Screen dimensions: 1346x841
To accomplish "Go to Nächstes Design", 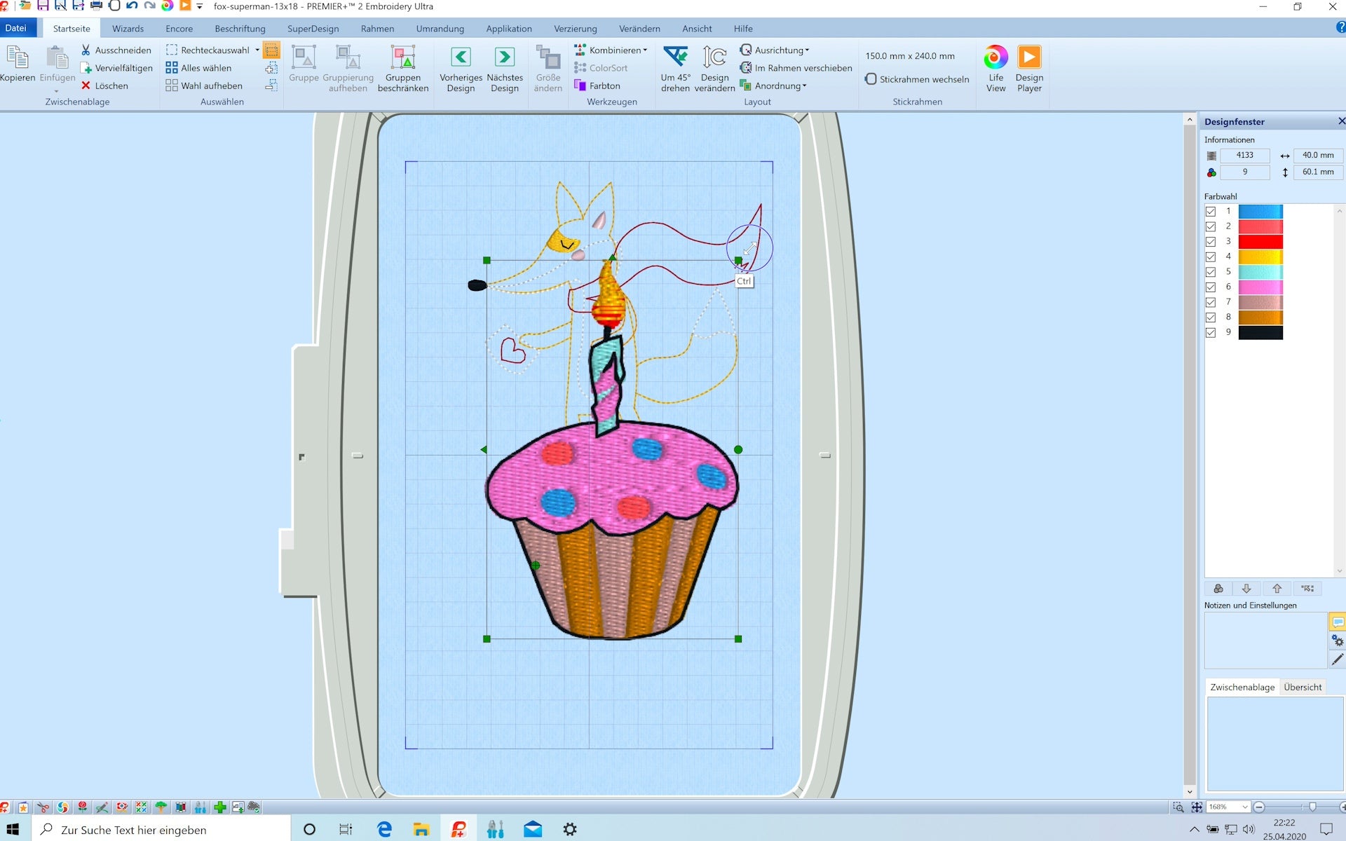I will (x=505, y=69).
